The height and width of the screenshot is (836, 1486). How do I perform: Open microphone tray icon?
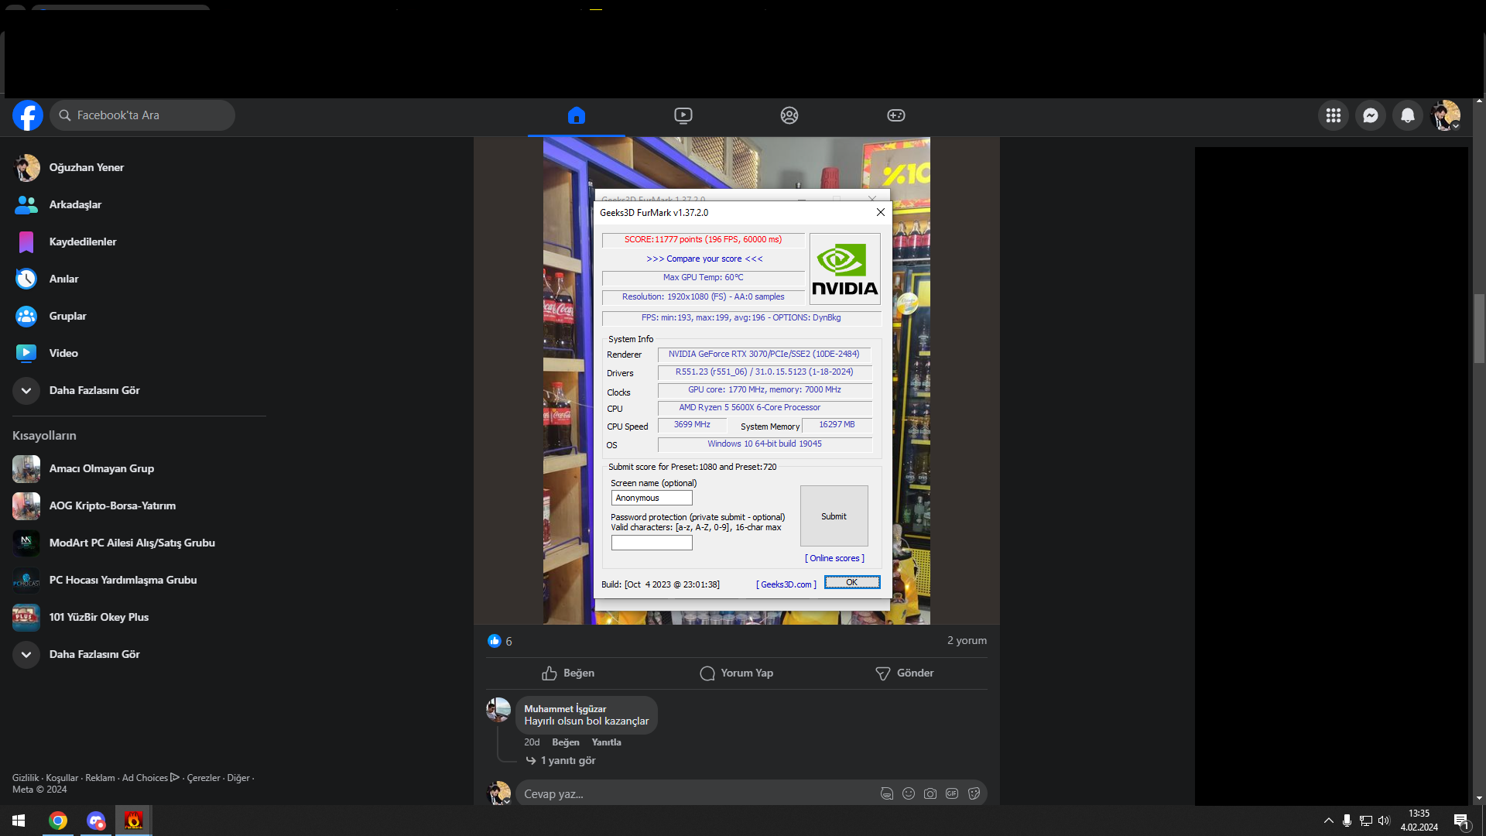point(1347,821)
